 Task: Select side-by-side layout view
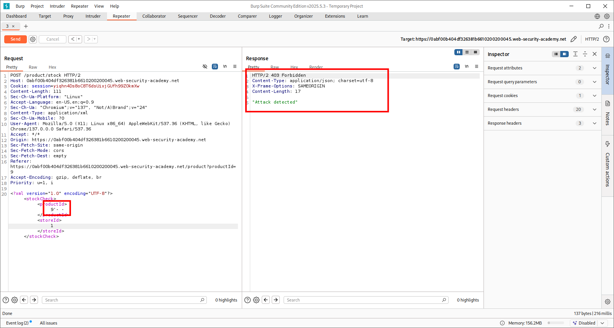tap(459, 52)
